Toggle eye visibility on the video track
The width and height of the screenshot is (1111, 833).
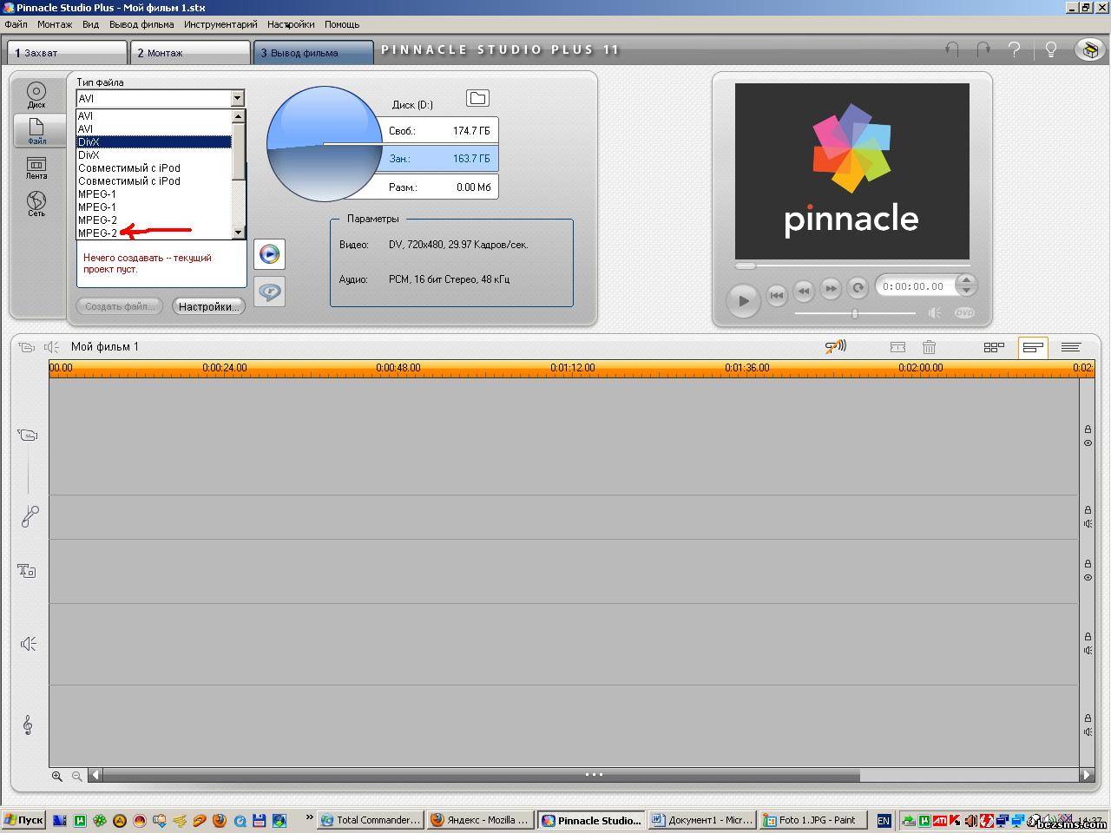click(x=1088, y=443)
